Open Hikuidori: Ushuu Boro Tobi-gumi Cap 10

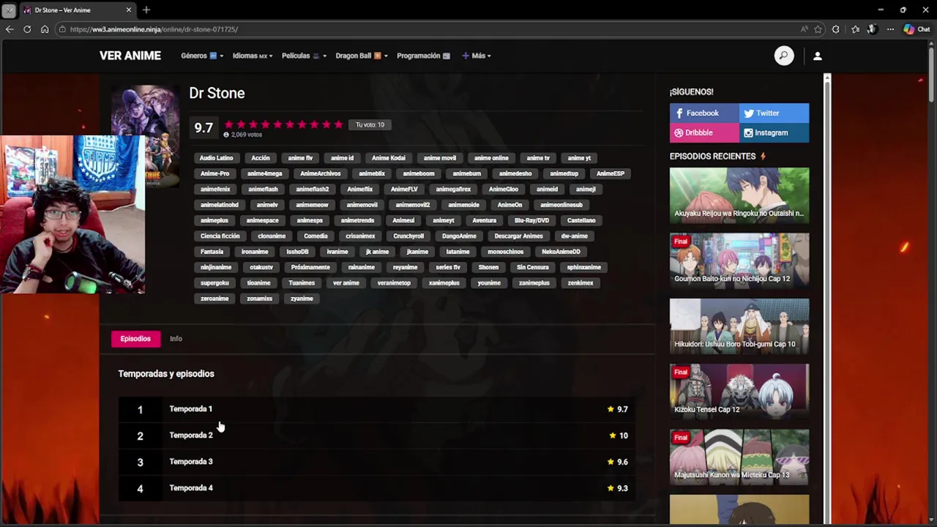point(739,325)
